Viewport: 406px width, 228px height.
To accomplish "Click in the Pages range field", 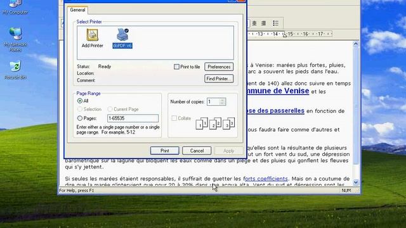I will pos(133,118).
